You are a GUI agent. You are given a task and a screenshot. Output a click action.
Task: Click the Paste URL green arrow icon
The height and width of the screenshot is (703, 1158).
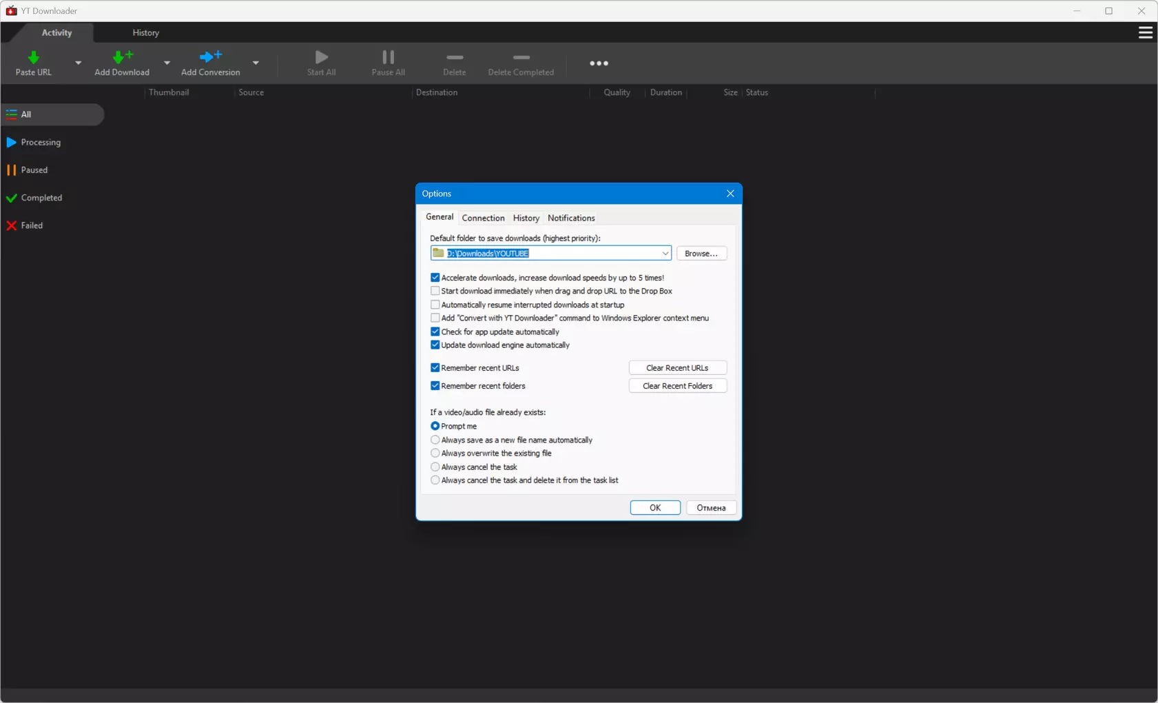click(33, 58)
